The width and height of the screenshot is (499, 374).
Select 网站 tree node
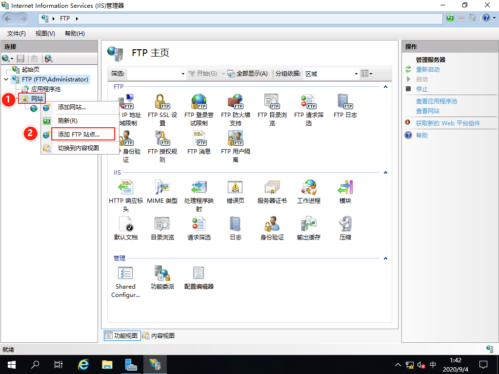[37, 99]
